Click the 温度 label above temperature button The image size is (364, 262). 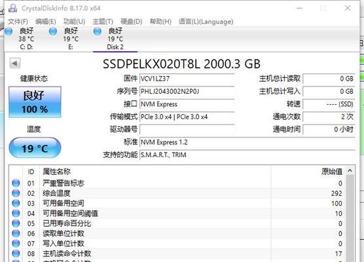pos(33,129)
